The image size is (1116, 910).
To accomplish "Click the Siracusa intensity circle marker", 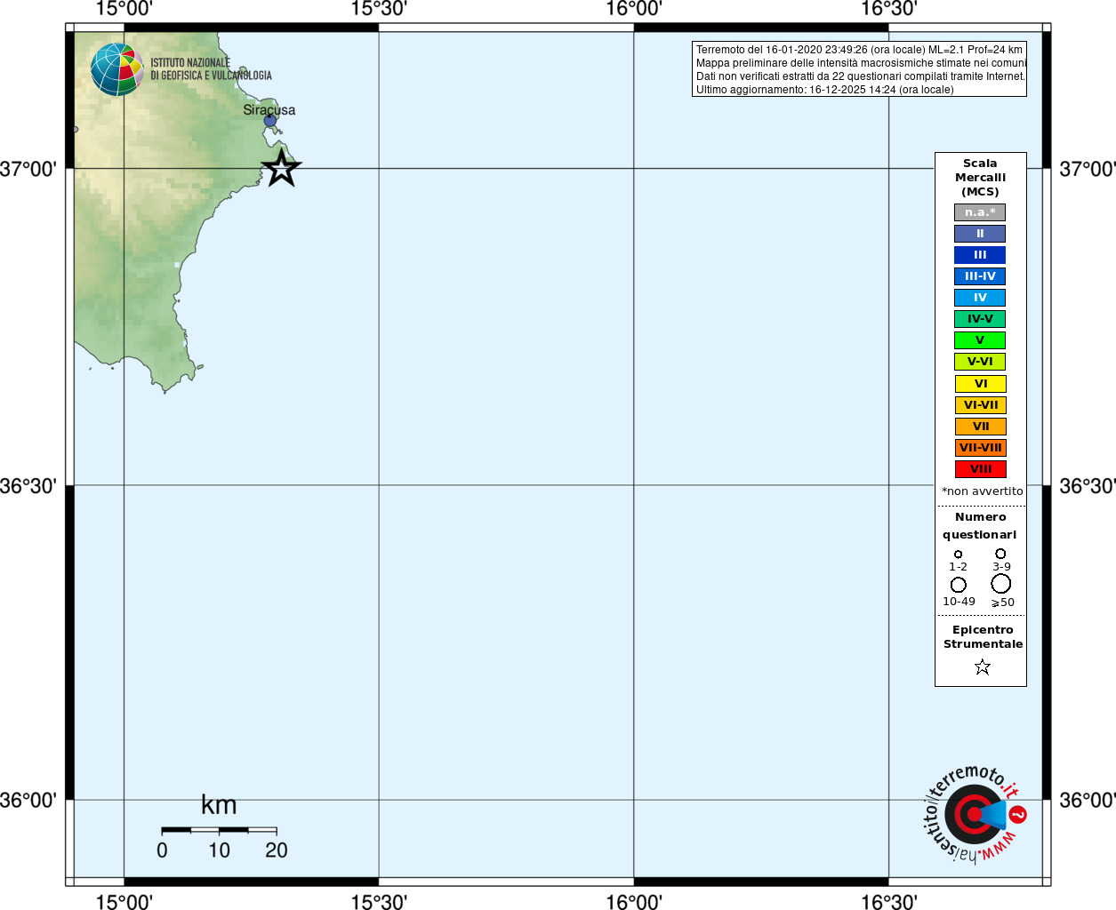I will click(270, 121).
